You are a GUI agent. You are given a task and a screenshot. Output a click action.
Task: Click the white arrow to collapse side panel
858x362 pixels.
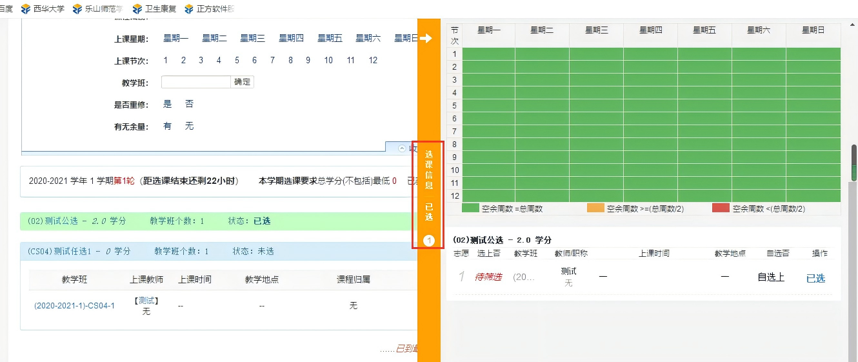(425, 39)
